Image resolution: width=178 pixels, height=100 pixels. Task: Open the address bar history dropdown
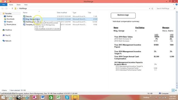point(149,9)
